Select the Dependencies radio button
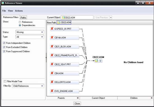This screenshot has height=107, width=154. [20, 25]
